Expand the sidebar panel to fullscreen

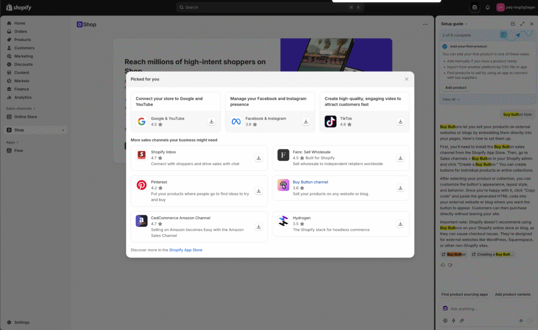coord(522,24)
